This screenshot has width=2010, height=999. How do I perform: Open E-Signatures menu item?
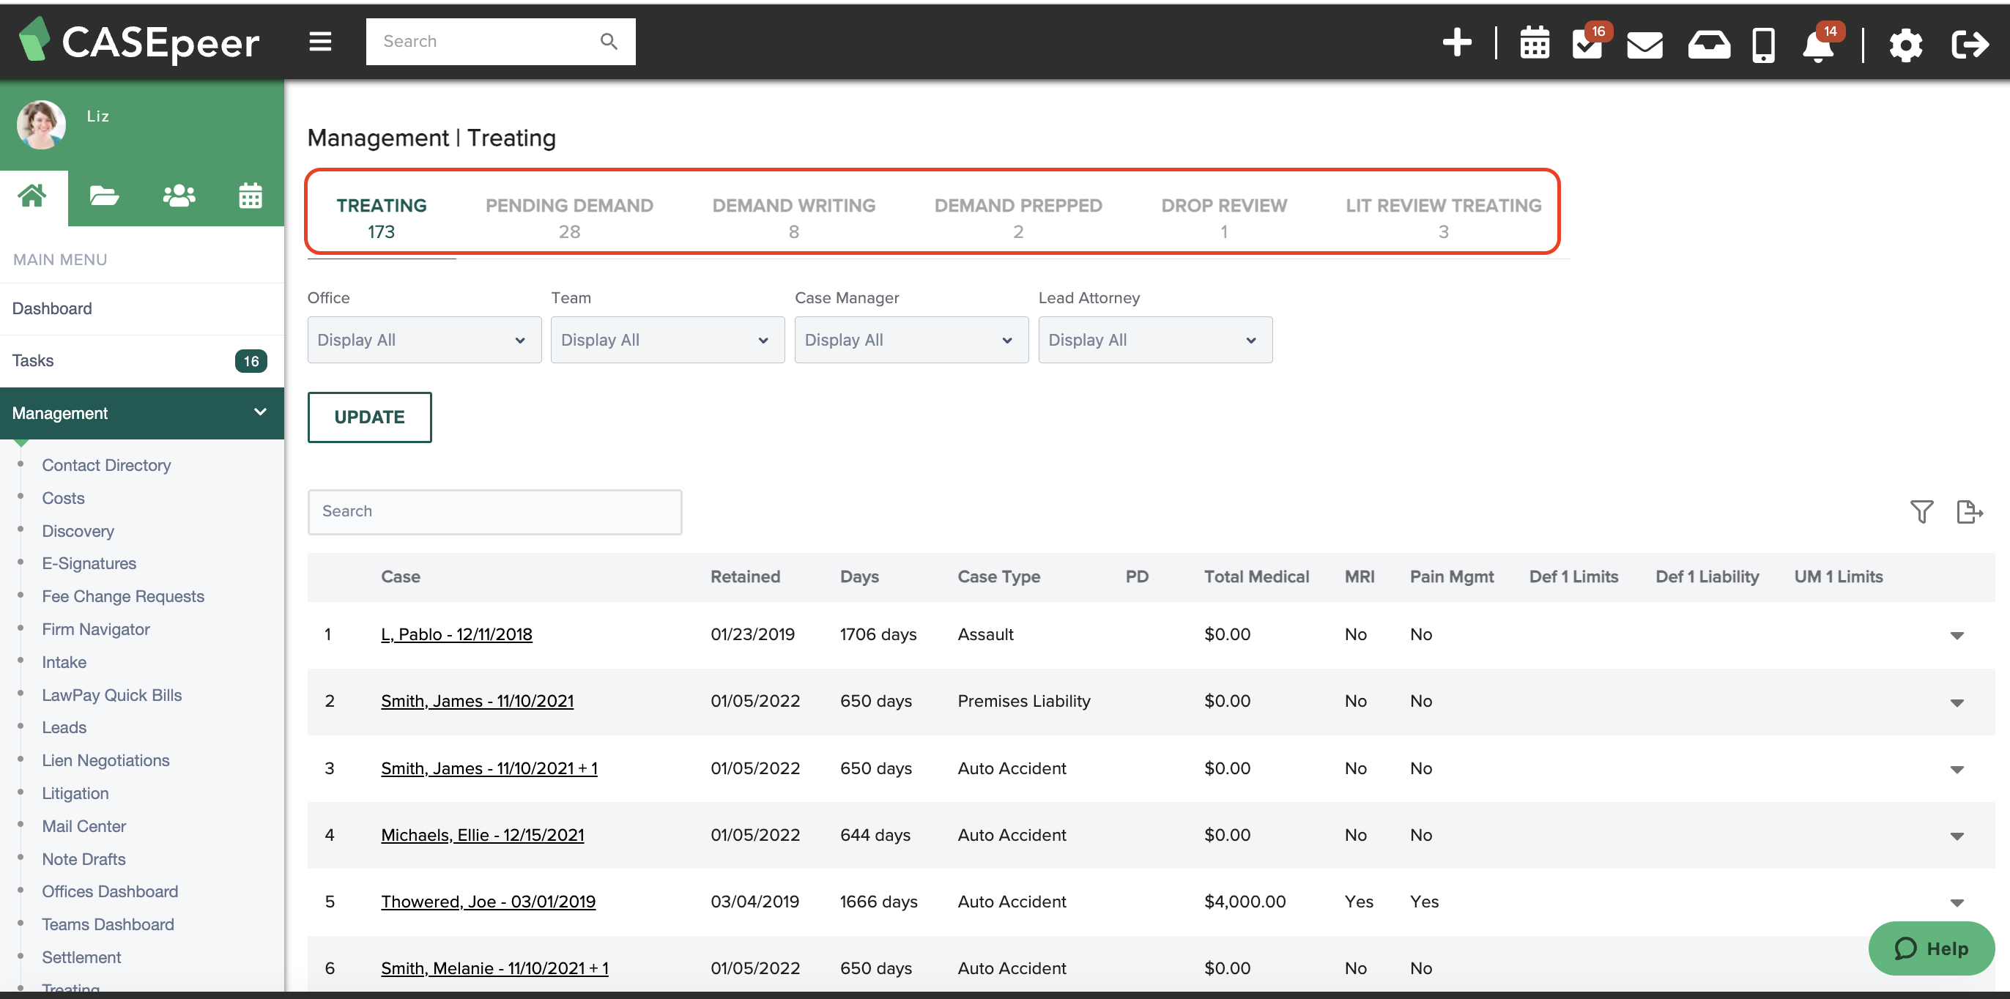click(89, 562)
